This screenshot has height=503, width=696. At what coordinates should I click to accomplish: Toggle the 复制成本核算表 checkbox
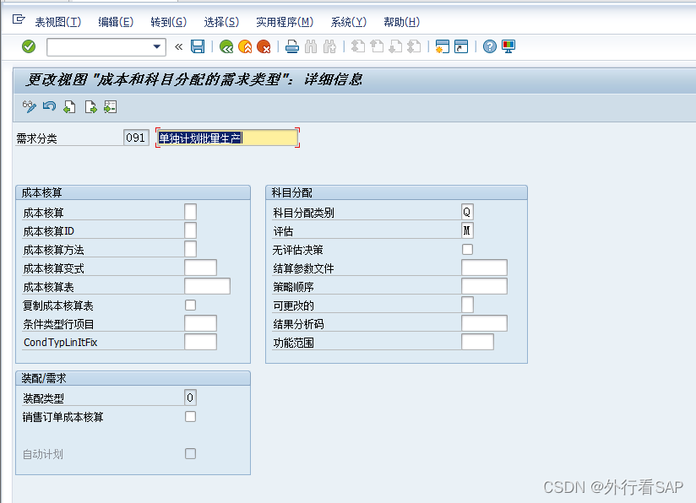tap(190, 304)
